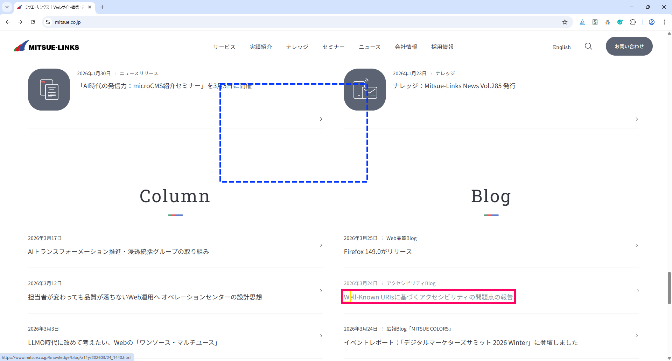Click the chevron beside the AI transformation column
This screenshot has width=672, height=361.
click(321, 245)
